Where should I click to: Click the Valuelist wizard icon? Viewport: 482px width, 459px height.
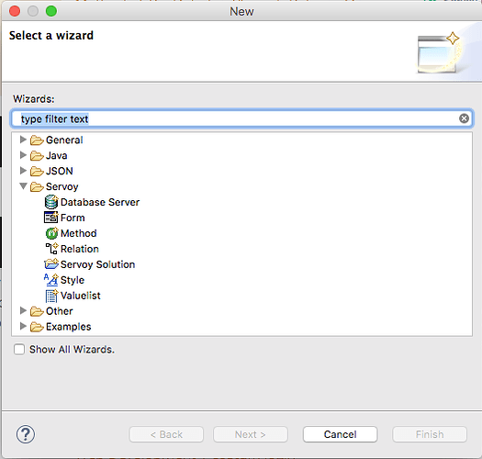51,296
